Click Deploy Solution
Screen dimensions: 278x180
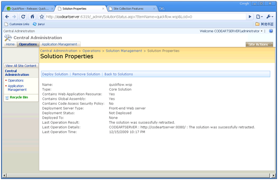[x=55, y=74]
